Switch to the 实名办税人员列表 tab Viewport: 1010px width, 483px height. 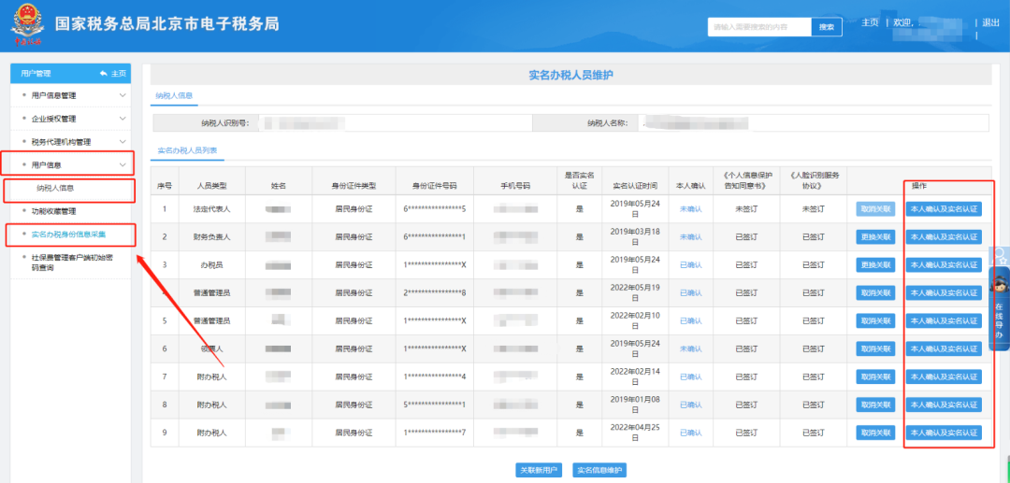[x=187, y=149]
